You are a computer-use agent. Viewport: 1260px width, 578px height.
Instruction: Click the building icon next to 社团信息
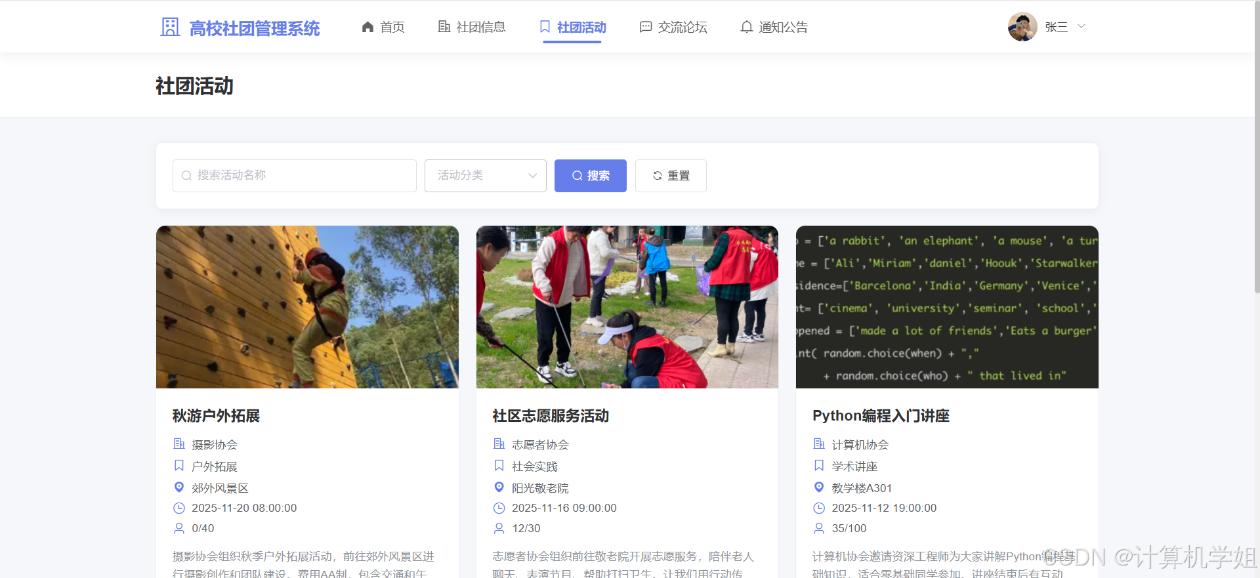[x=444, y=27]
